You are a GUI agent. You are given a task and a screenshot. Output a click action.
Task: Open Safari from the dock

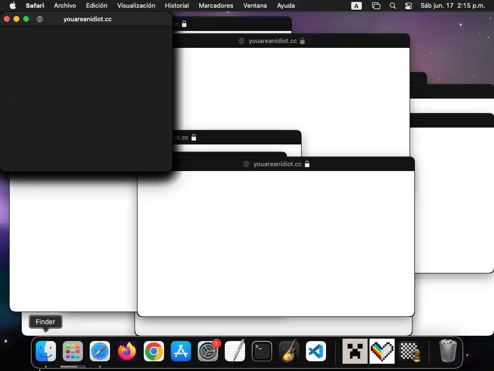tap(100, 351)
